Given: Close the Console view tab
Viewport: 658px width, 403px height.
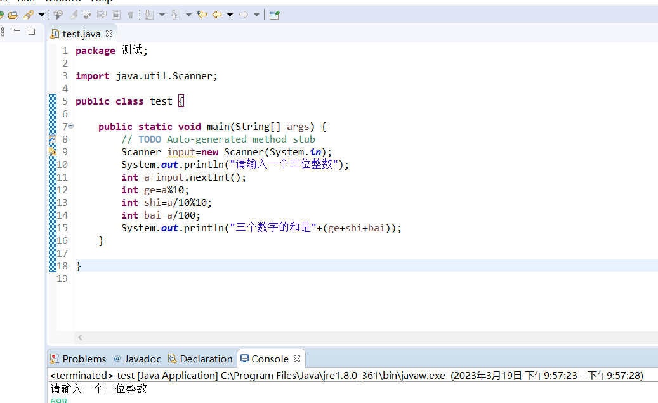Looking at the screenshot, I should [x=297, y=359].
